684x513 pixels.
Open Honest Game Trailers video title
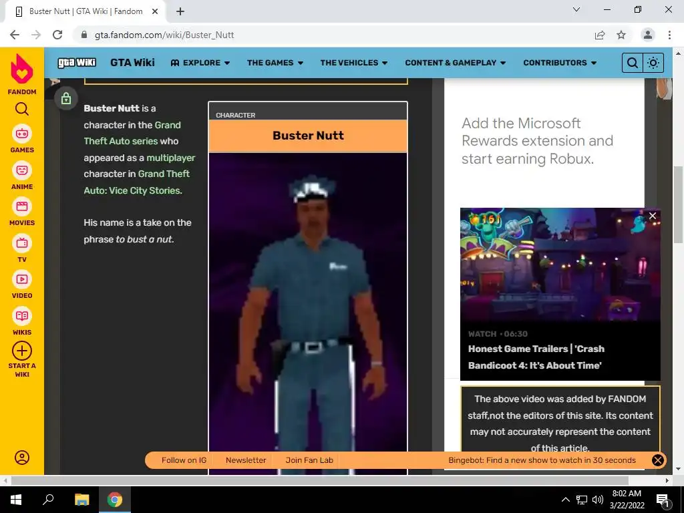[x=536, y=357]
